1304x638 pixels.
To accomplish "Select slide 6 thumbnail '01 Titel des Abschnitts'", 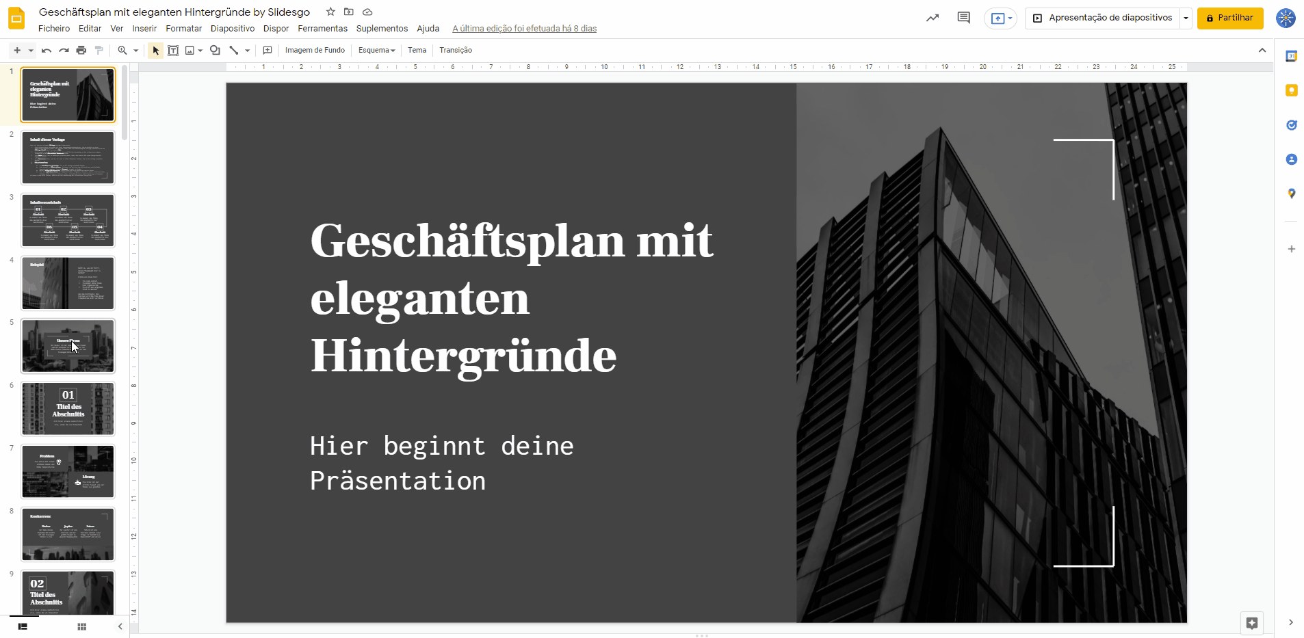I will point(68,408).
